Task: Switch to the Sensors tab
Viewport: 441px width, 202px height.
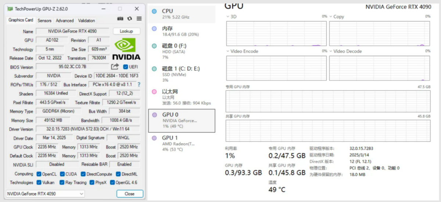Action: pos(44,21)
